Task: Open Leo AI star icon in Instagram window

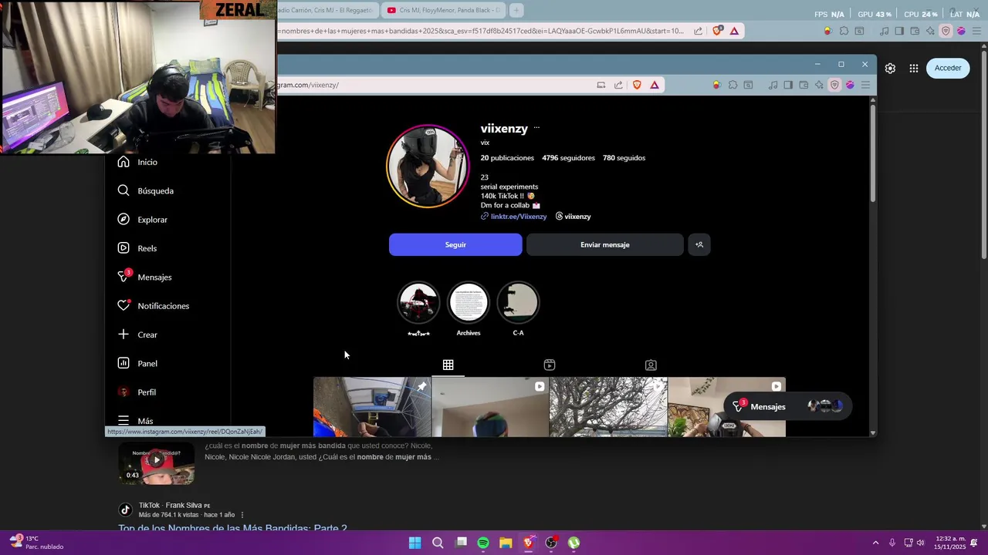Action: [x=819, y=85]
